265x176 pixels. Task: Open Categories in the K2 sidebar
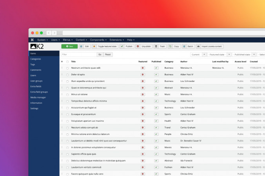(x=36, y=59)
